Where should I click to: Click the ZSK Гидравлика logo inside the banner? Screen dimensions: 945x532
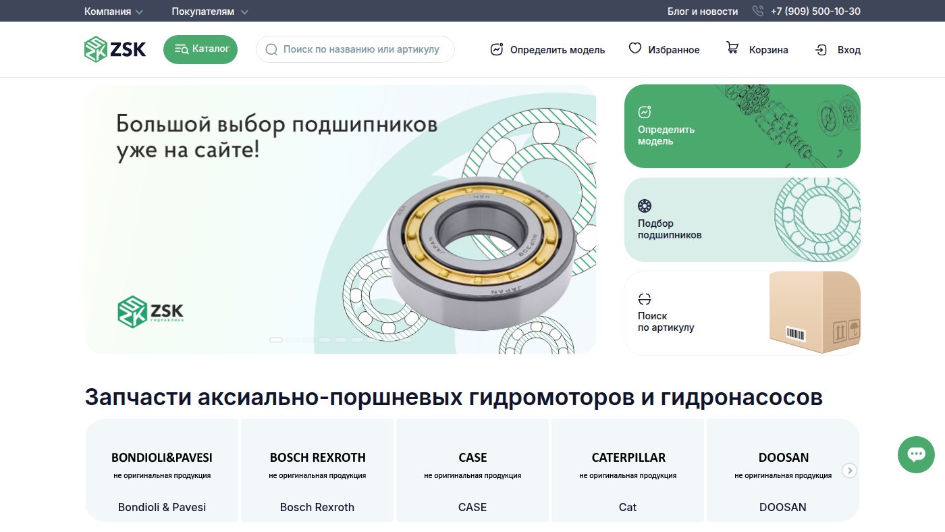click(x=151, y=312)
